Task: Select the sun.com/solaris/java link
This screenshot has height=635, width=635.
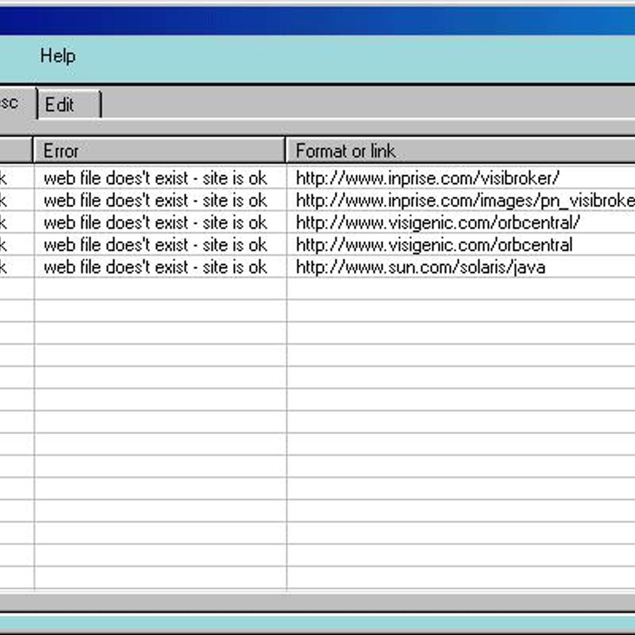Action: (x=420, y=267)
